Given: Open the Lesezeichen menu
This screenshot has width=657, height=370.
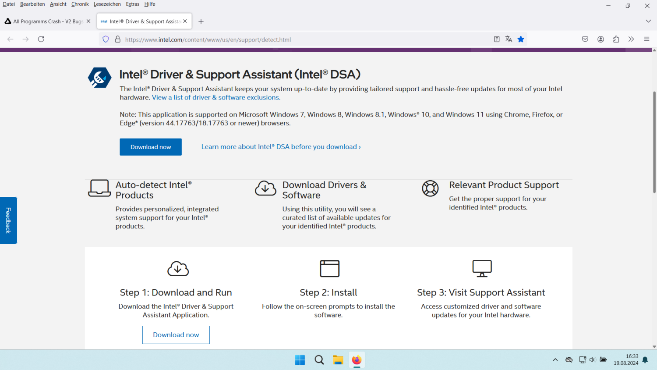Looking at the screenshot, I should tap(107, 4).
